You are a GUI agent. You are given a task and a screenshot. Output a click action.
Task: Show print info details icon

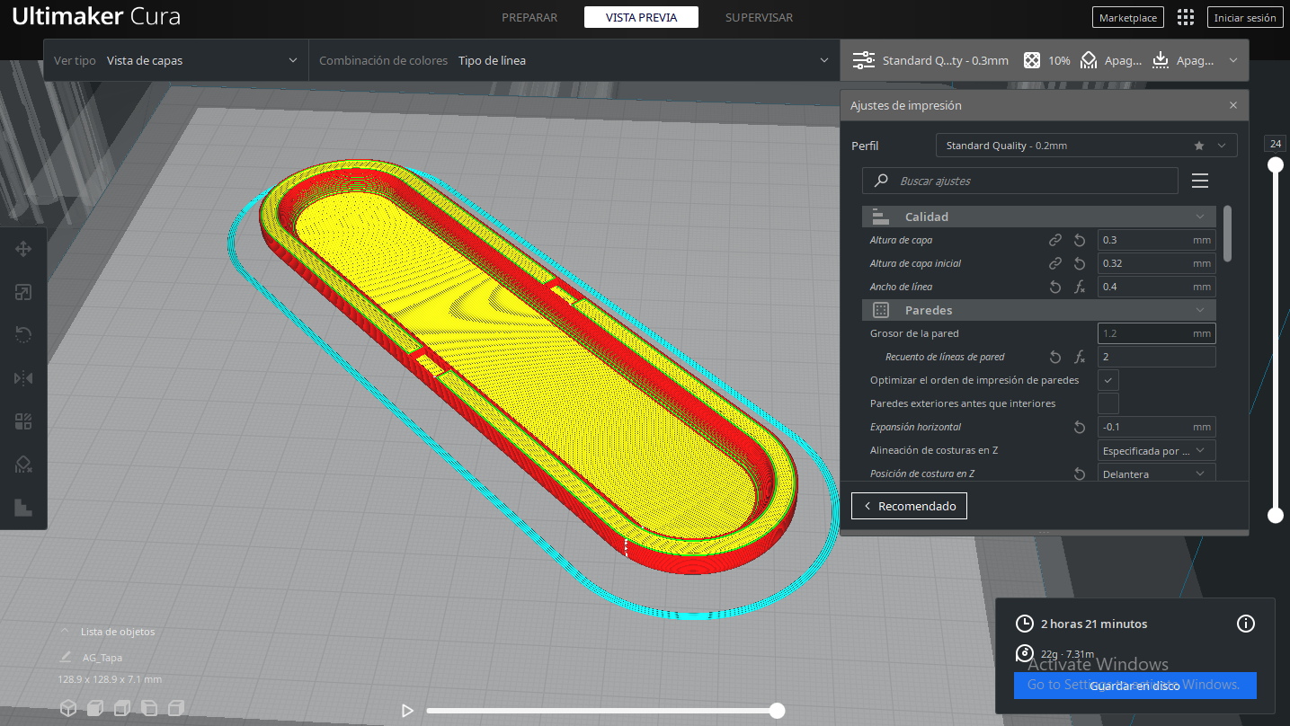coord(1246,624)
